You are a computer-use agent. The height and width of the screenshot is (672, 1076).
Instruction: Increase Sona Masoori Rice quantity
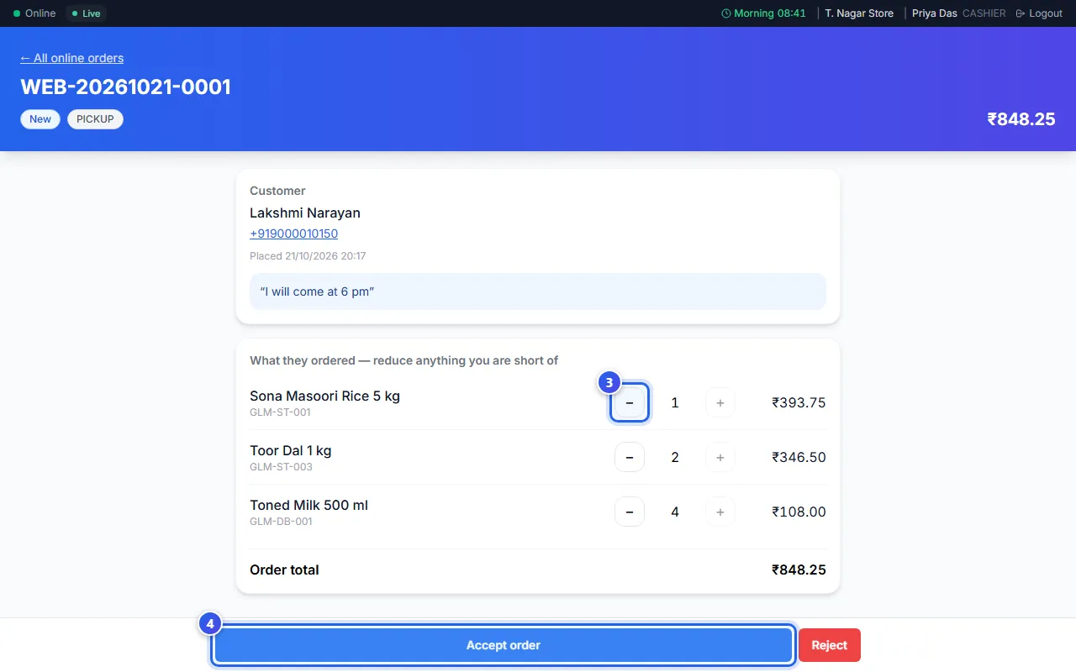[720, 403]
